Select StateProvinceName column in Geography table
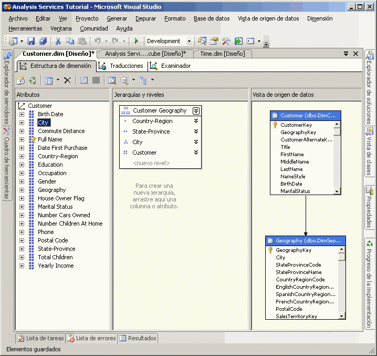This screenshot has width=377, height=356. click(x=299, y=272)
